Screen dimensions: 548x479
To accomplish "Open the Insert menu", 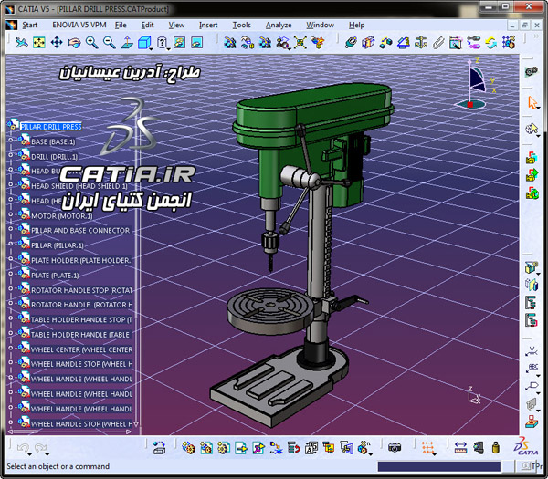I will 208,26.
